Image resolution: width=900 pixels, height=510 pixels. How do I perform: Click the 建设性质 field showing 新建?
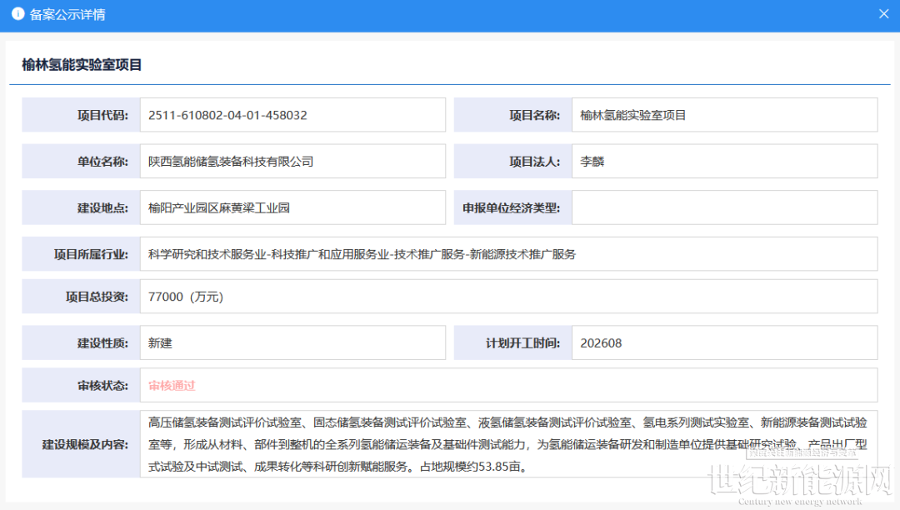click(x=292, y=342)
